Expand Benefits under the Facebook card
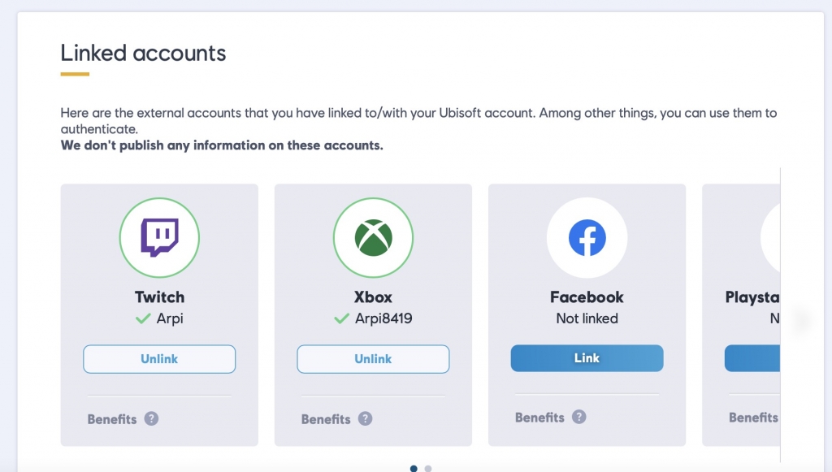This screenshot has width=832, height=472. click(539, 418)
